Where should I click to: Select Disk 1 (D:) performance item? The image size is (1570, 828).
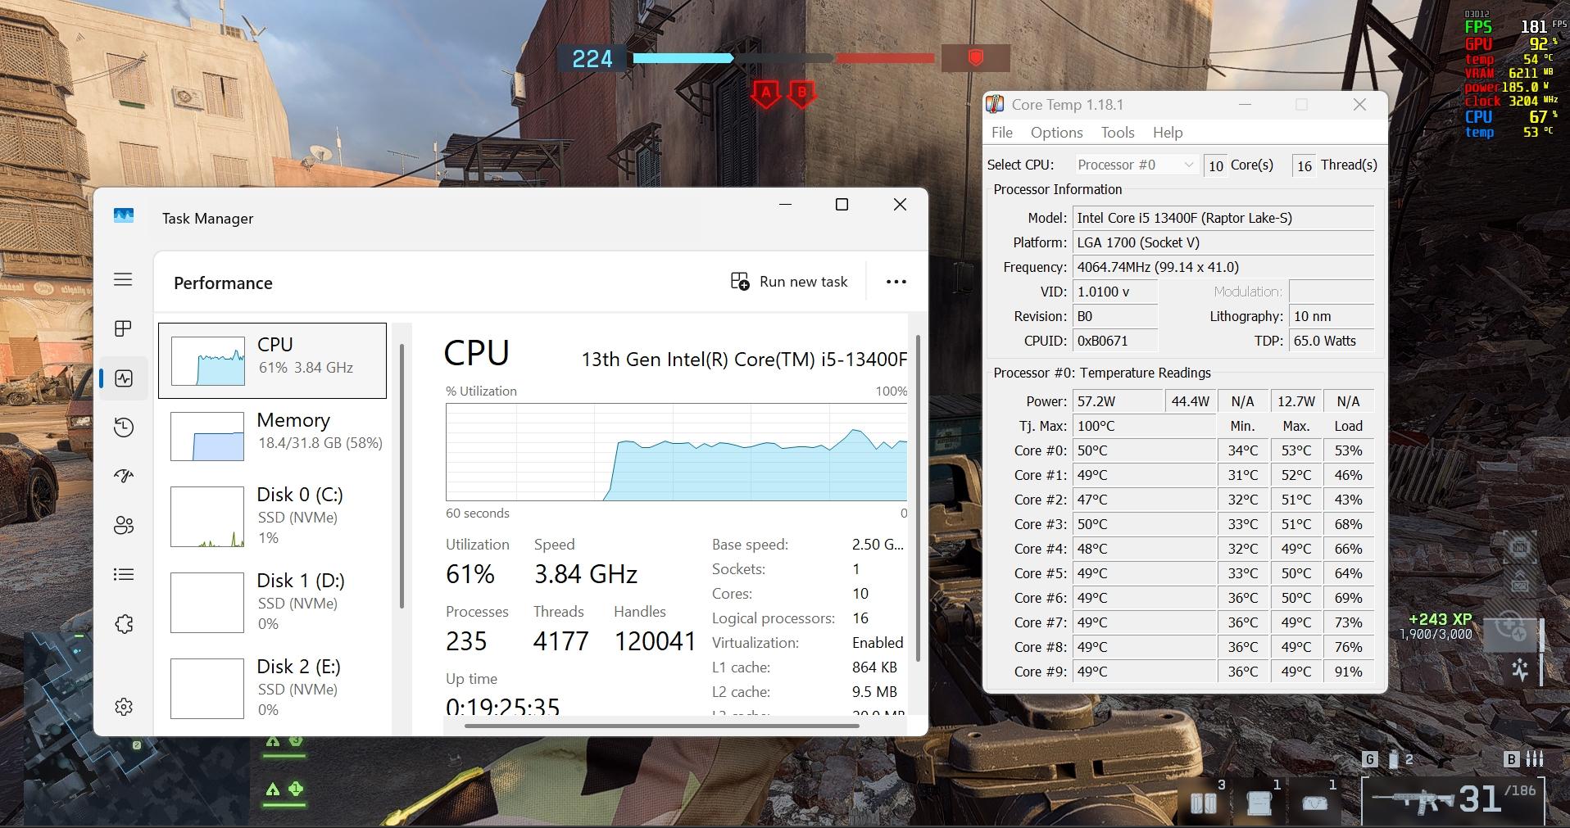point(272,602)
